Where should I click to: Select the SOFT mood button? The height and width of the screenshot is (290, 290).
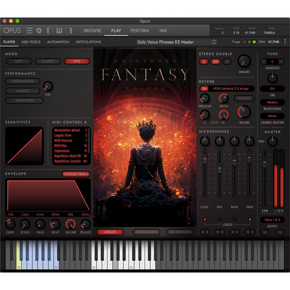(19, 61)
